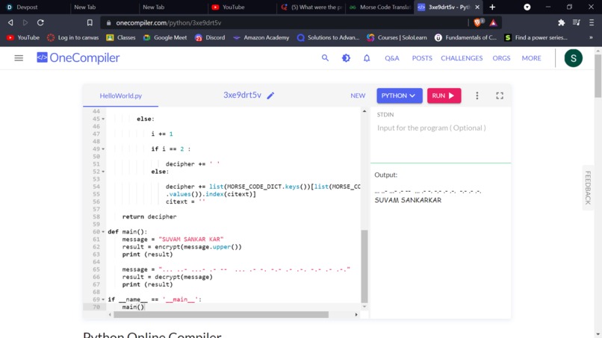Open the FEEDBACK side tab
This screenshot has height=338, width=602.
[x=588, y=187]
